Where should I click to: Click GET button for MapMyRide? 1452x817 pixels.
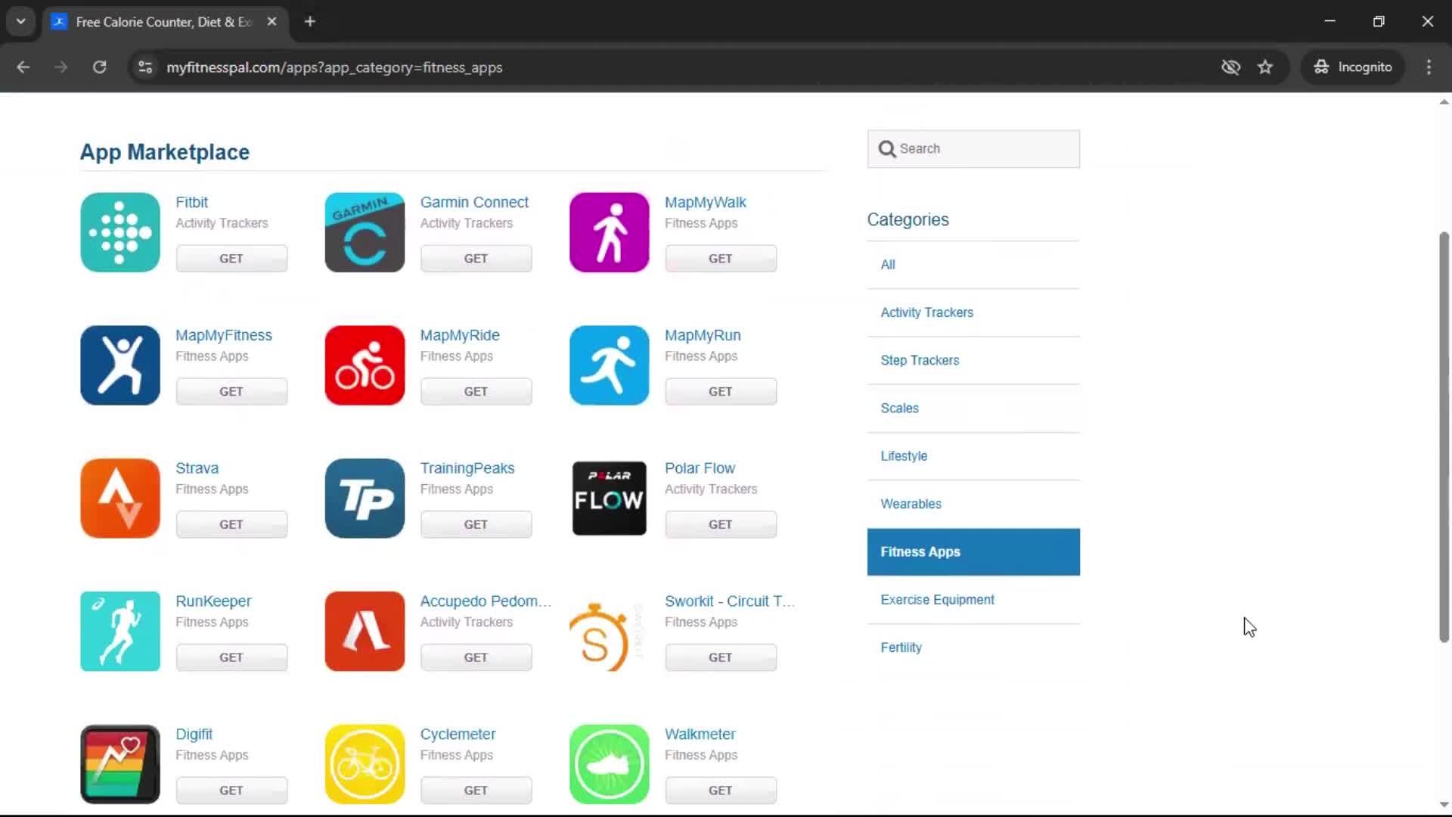coord(476,392)
